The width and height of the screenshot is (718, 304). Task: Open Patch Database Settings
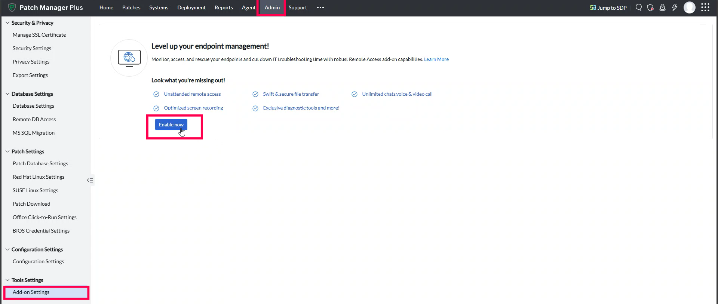[40, 163]
